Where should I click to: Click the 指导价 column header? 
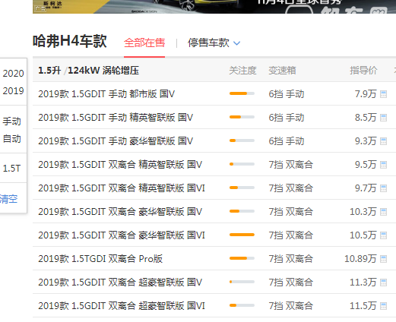[x=363, y=71]
